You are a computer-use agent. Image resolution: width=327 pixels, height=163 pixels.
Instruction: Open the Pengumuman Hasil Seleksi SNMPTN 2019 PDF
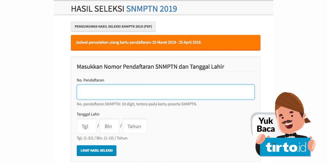tap(113, 27)
